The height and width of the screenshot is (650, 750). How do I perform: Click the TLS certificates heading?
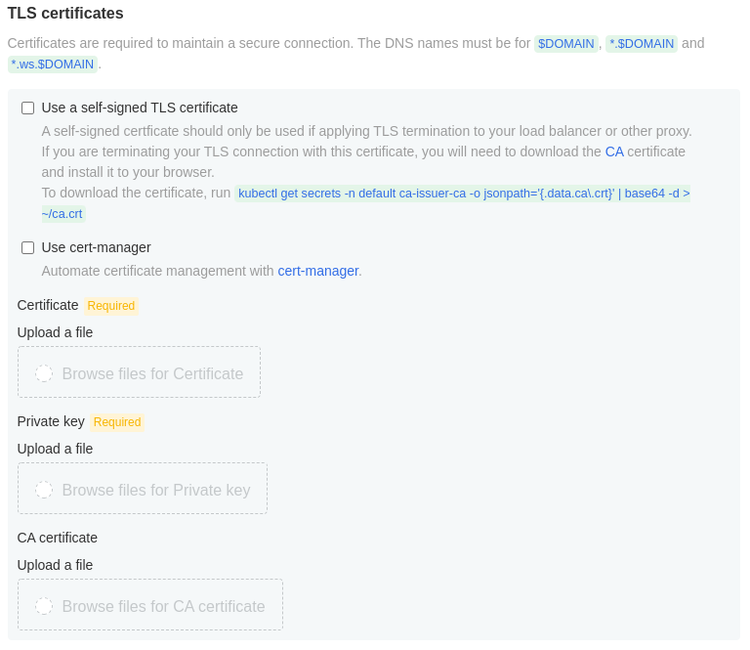click(x=65, y=14)
